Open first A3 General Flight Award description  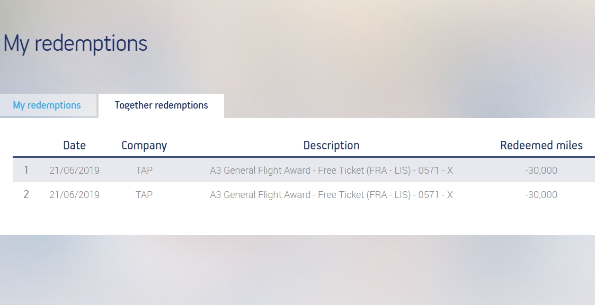point(331,171)
